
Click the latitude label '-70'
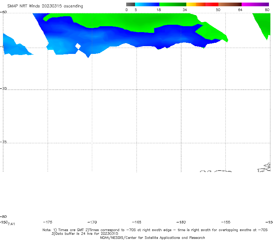pyautogui.click(x=3, y=89)
